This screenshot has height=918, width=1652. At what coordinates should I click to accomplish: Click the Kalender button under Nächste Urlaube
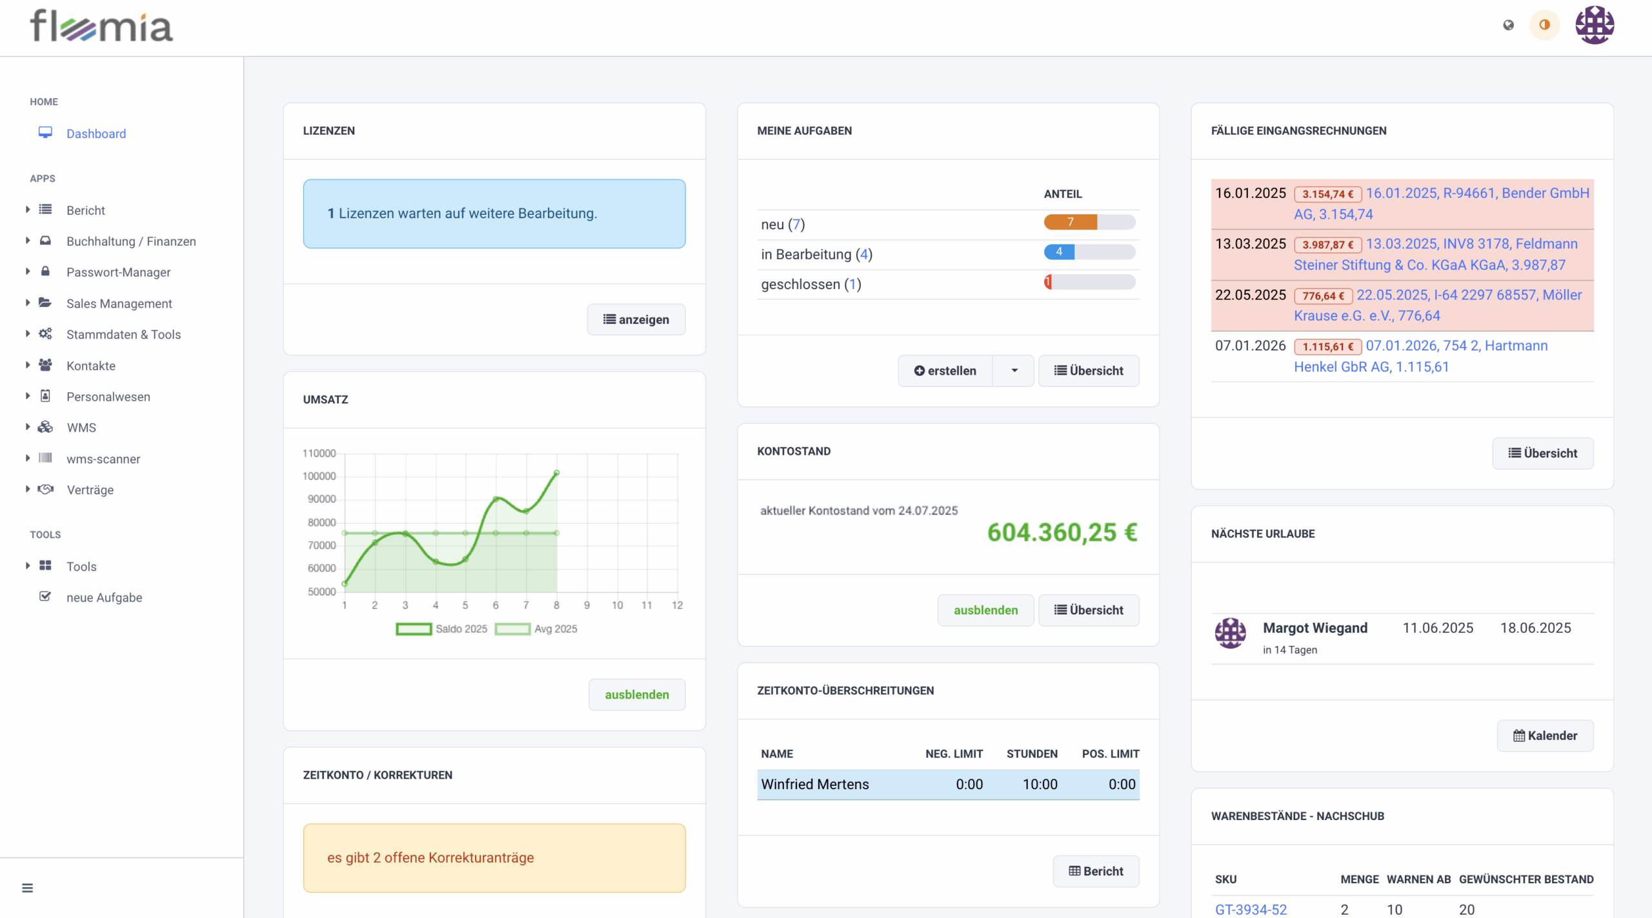[1545, 735]
